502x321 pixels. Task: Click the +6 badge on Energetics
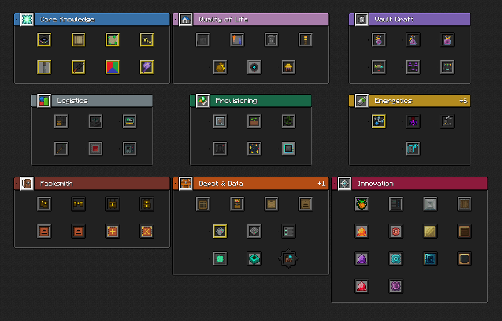point(463,101)
